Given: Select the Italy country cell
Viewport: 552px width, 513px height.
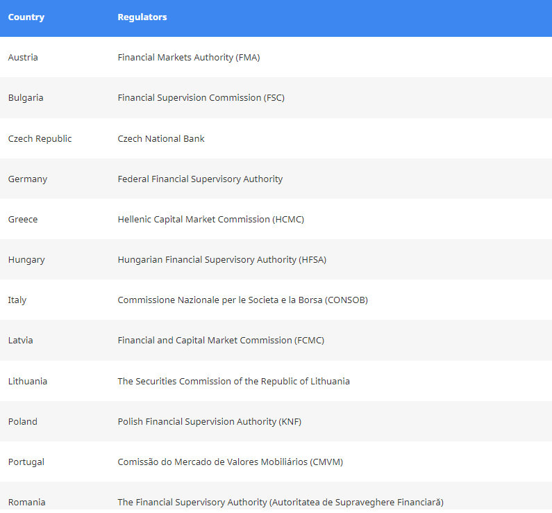Looking at the screenshot, I should 17,300.
